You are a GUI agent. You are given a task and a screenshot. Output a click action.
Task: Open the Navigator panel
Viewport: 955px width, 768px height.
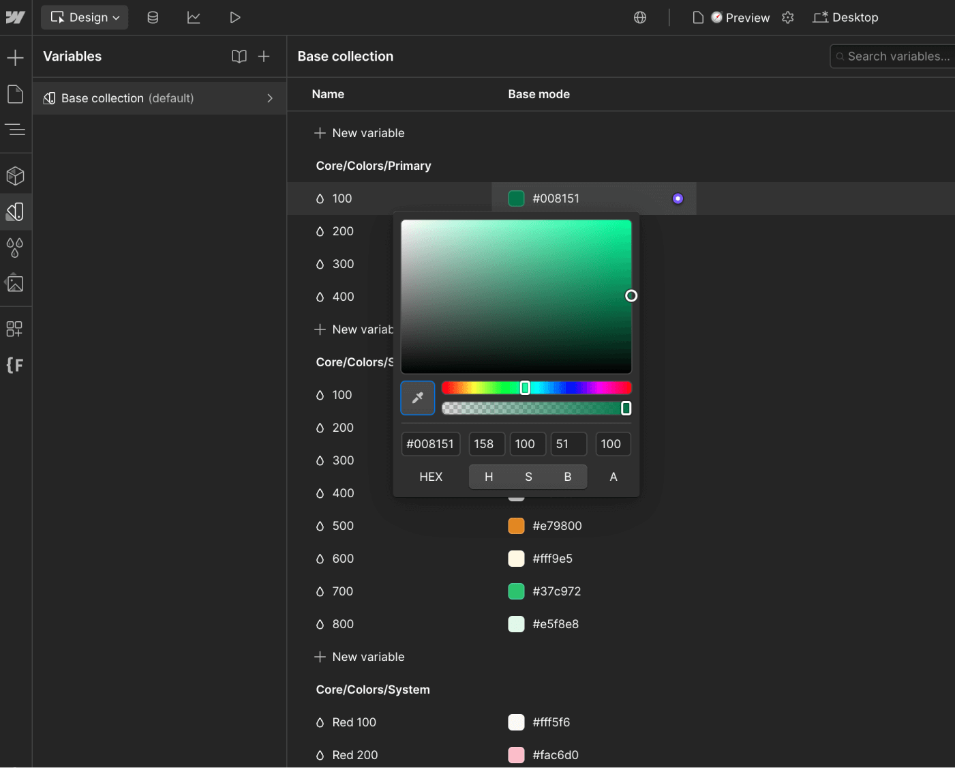pos(16,130)
